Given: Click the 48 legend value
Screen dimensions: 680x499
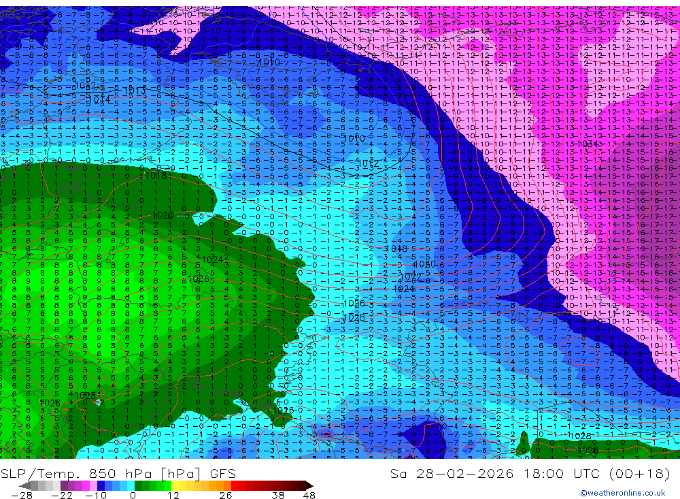Looking at the screenshot, I should [309, 495].
